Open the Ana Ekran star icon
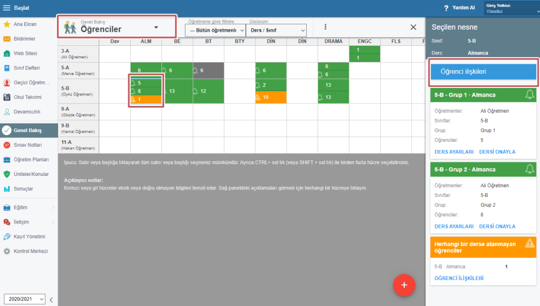This screenshot has width=540, height=306. coord(6,24)
